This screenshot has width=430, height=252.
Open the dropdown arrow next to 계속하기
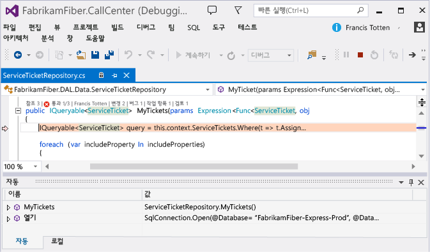click(221, 56)
